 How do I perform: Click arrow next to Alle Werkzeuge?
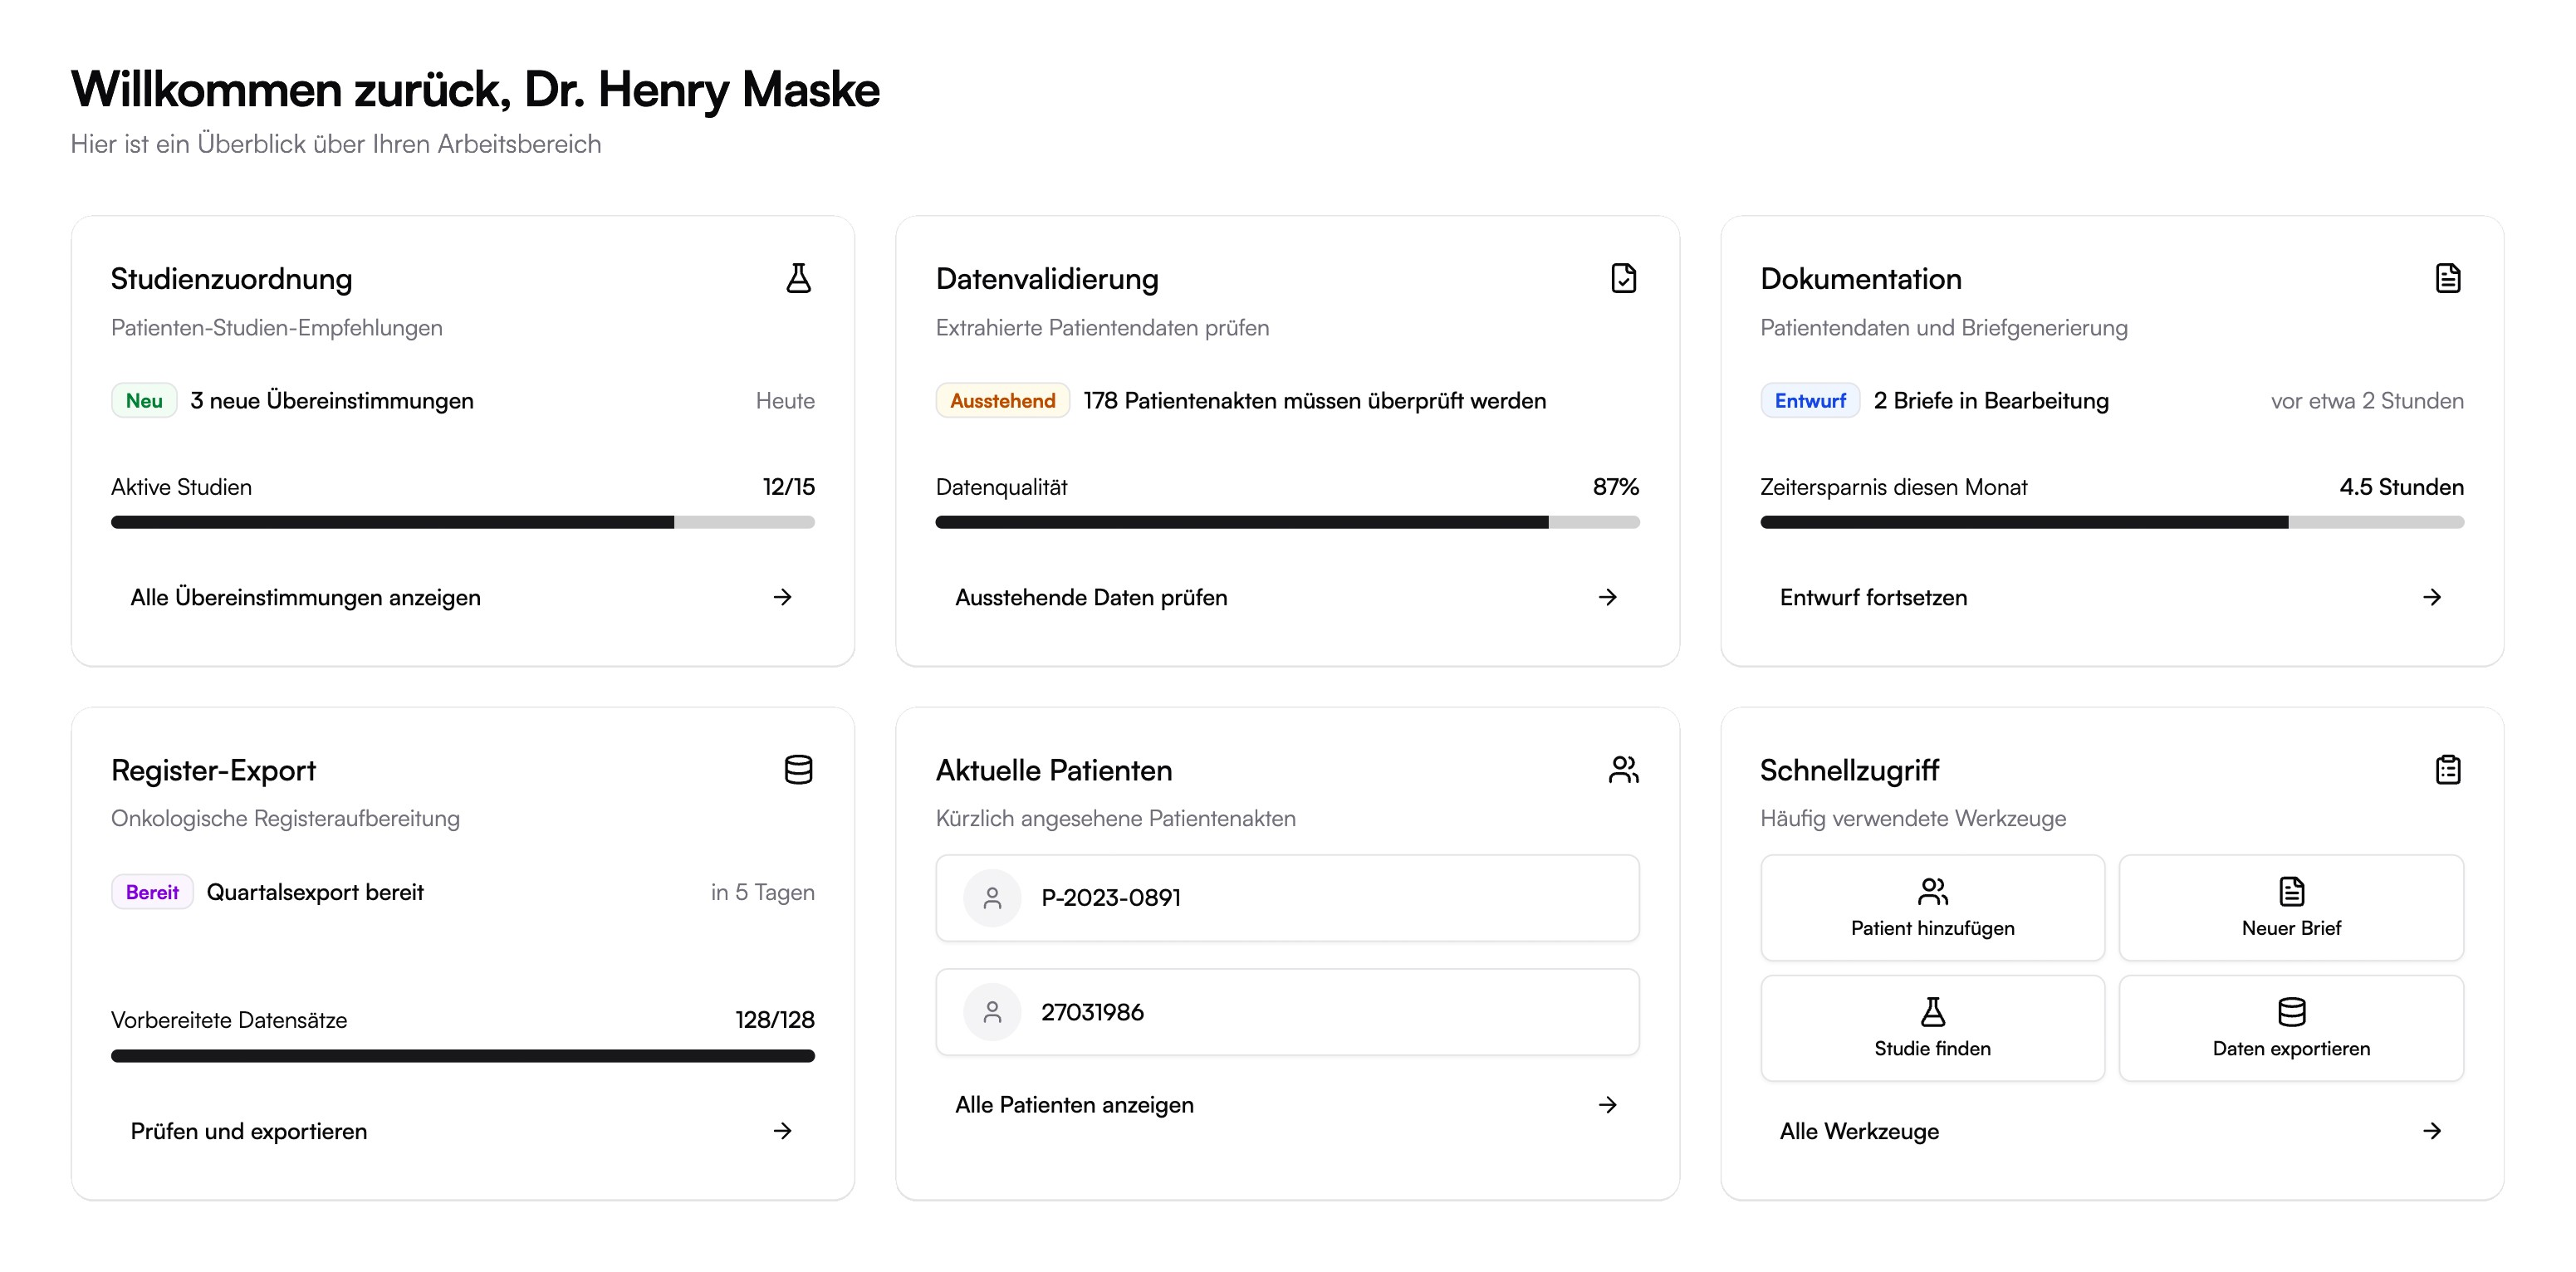click(2431, 1131)
